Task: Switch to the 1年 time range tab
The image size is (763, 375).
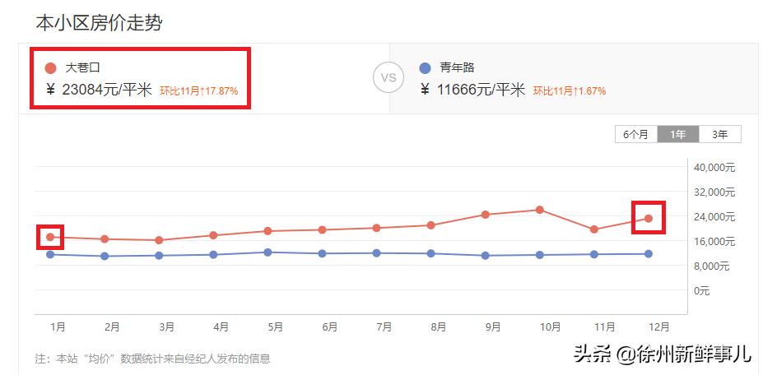Action: coord(678,135)
